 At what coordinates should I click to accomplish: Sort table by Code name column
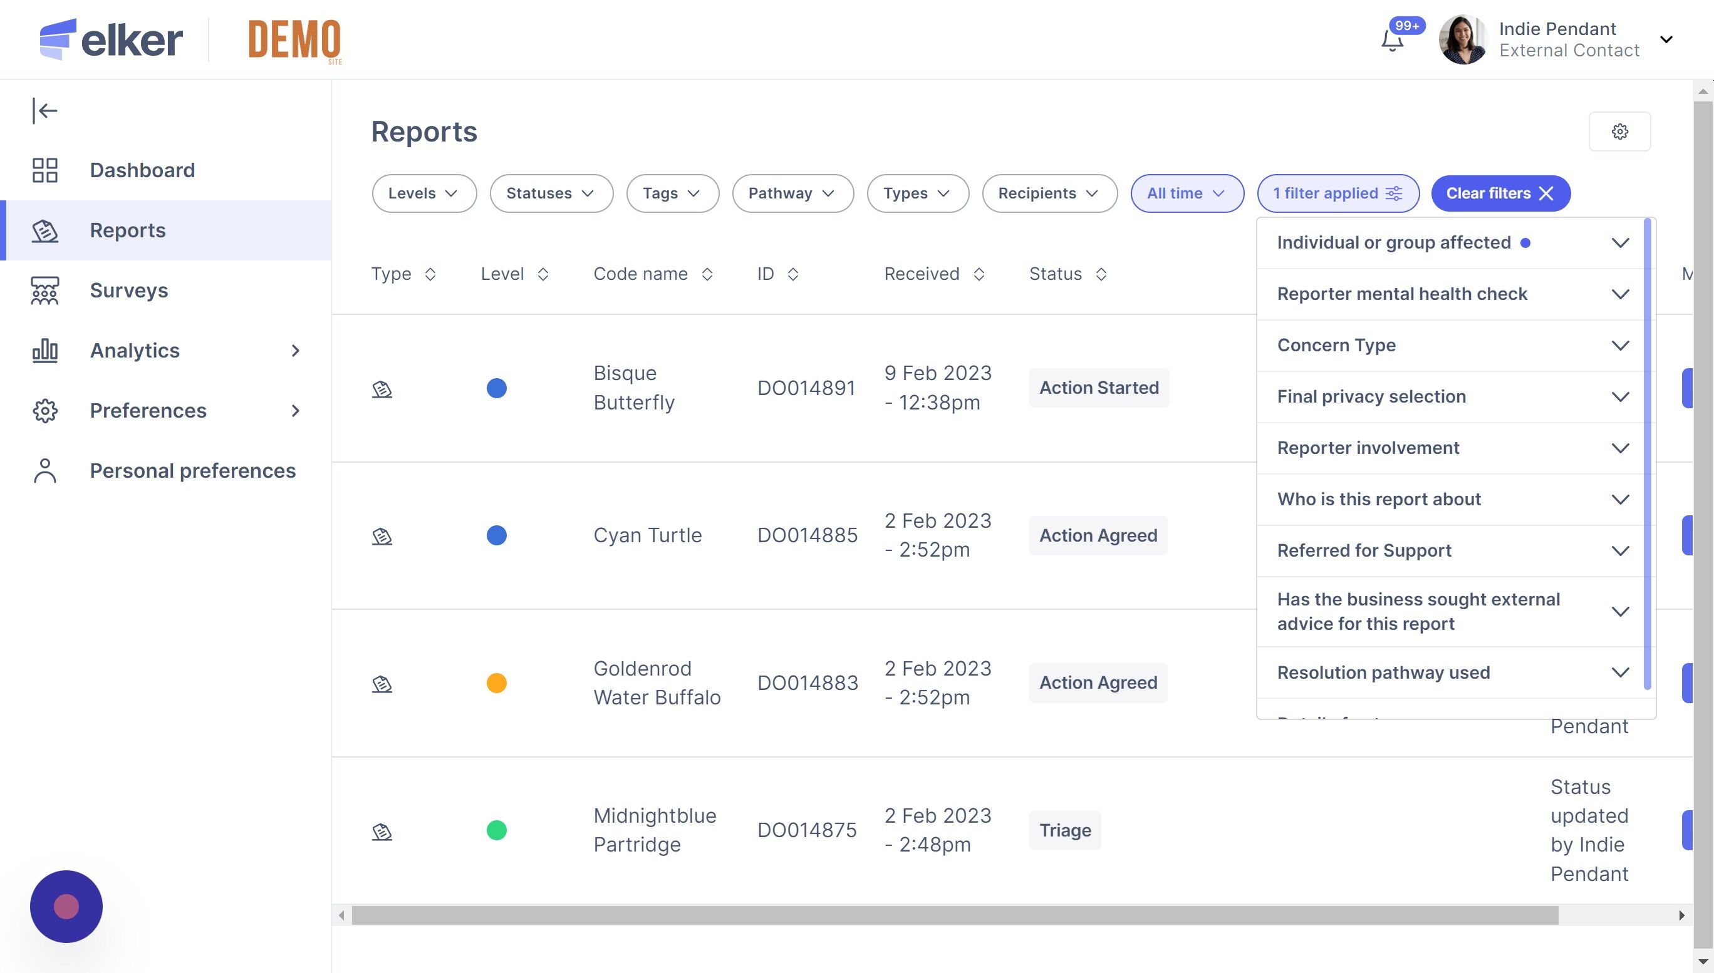point(707,274)
